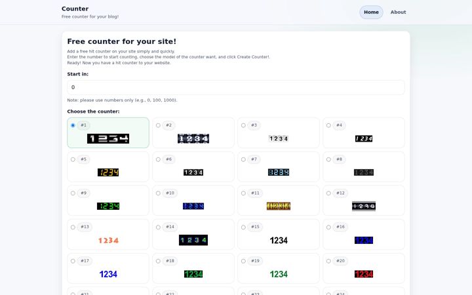Click the red-background counter preview #20
This screenshot has width=472, height=295.
(364, 274)
